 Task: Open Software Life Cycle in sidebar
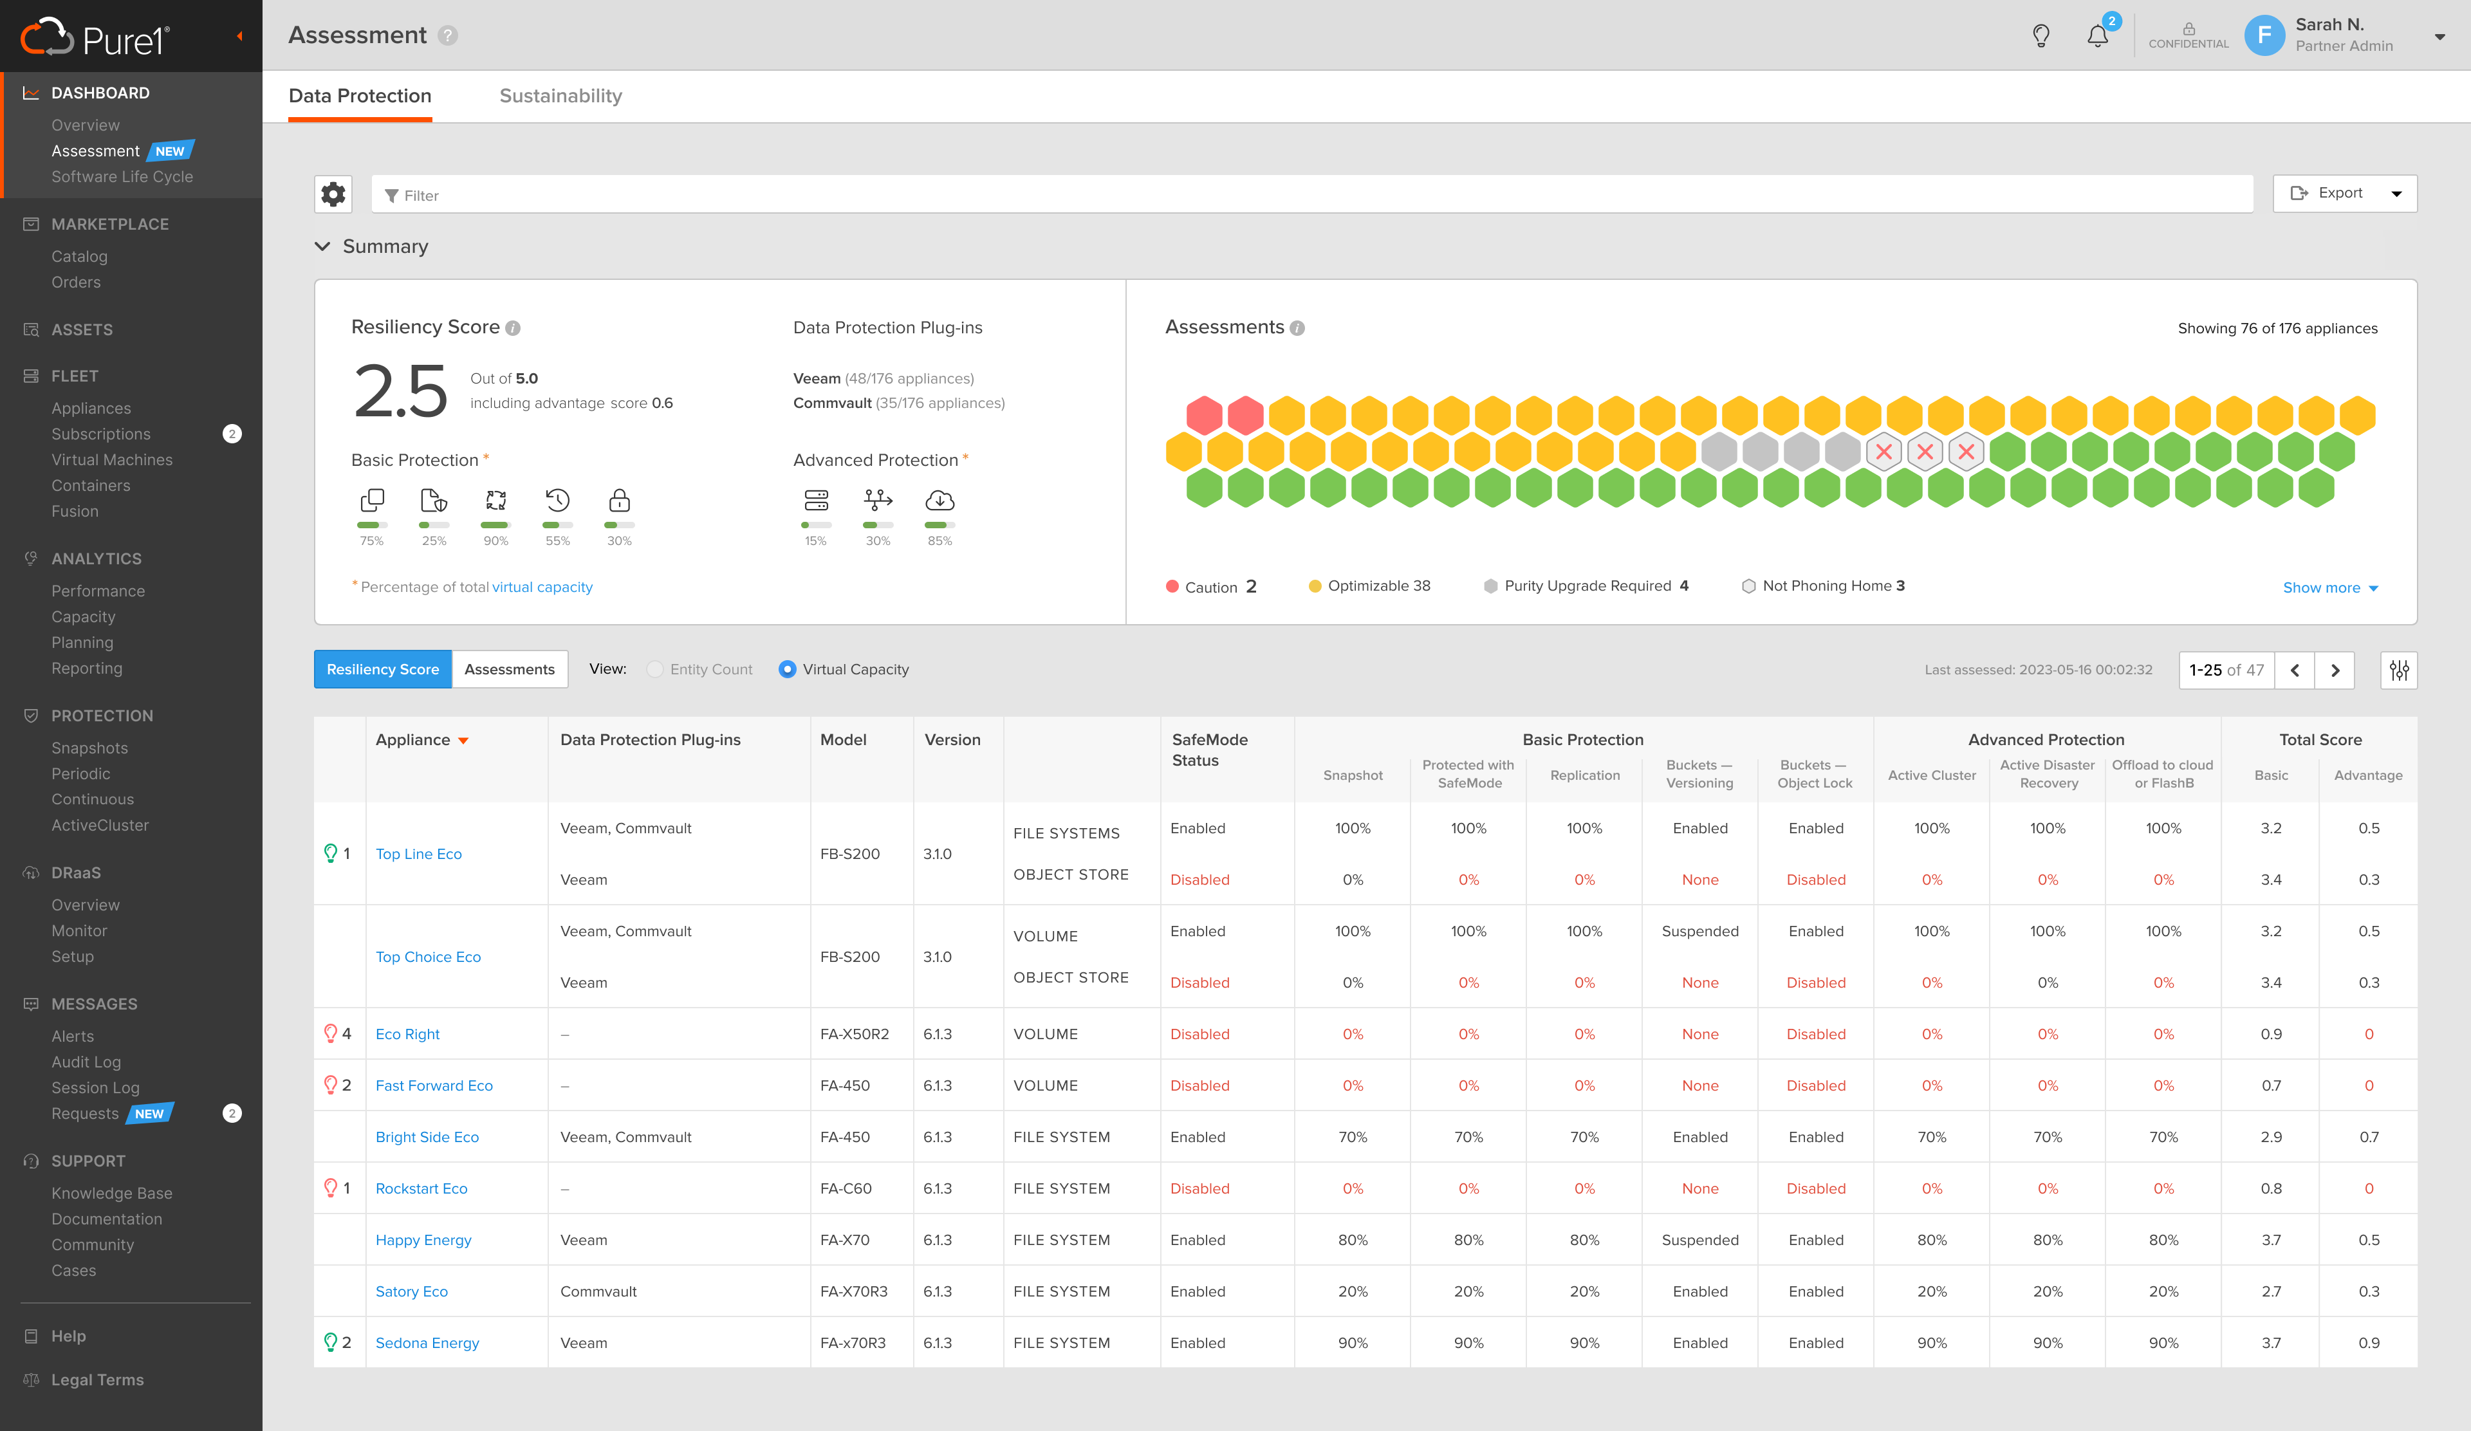point(122,176)
